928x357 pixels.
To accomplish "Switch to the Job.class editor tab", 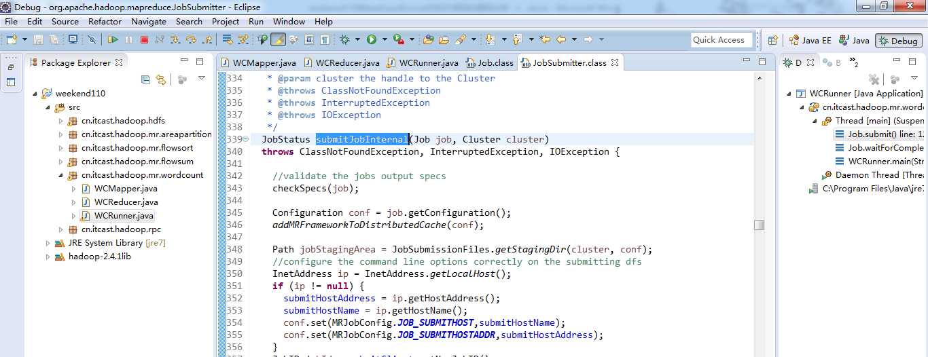I will [489, 62].
